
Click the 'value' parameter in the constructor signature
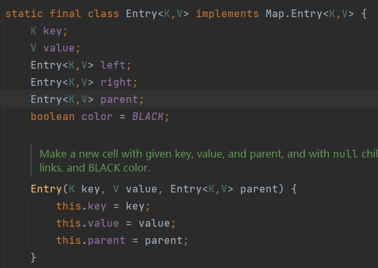[142, 189]
